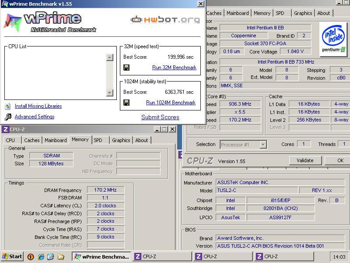
Task: Select Memory tab in front CPU-Z window
Action: pyautogui.click(x=80, y=139)
